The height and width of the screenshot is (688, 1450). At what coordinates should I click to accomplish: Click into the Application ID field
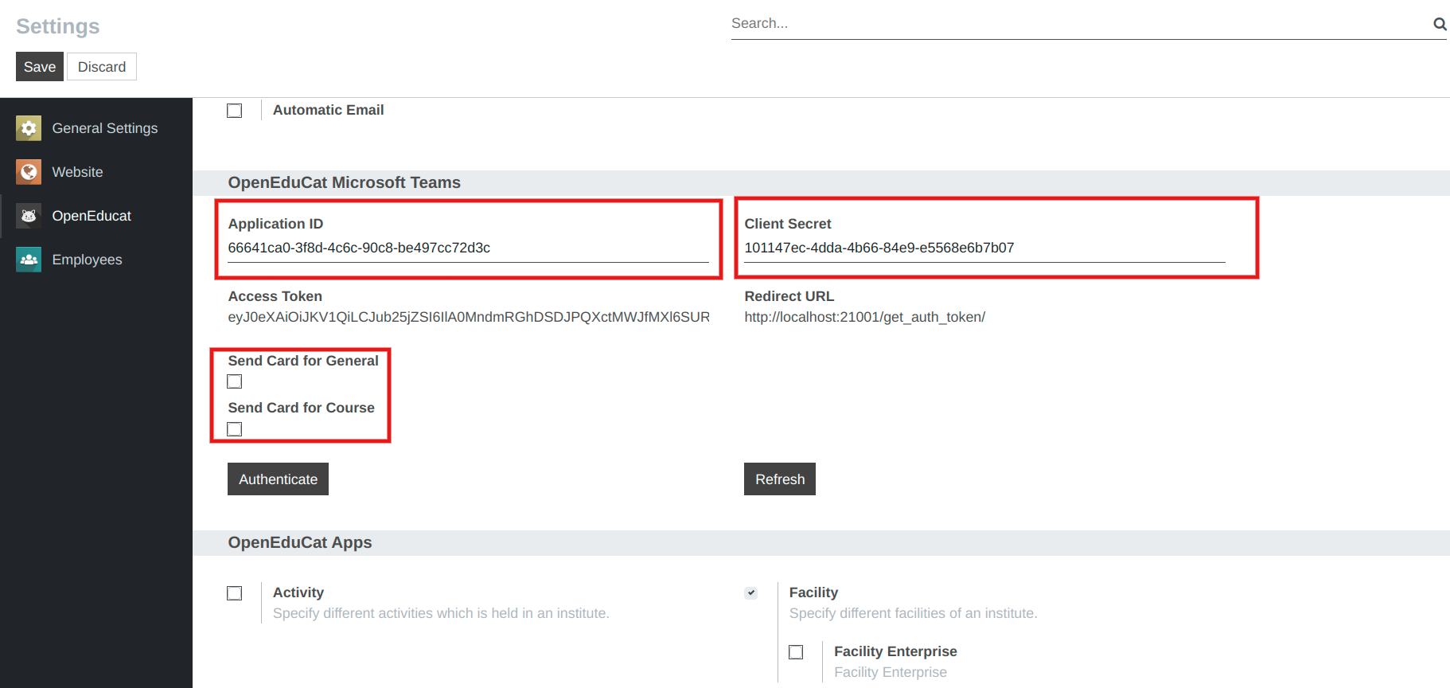click(x=468, y=248)
